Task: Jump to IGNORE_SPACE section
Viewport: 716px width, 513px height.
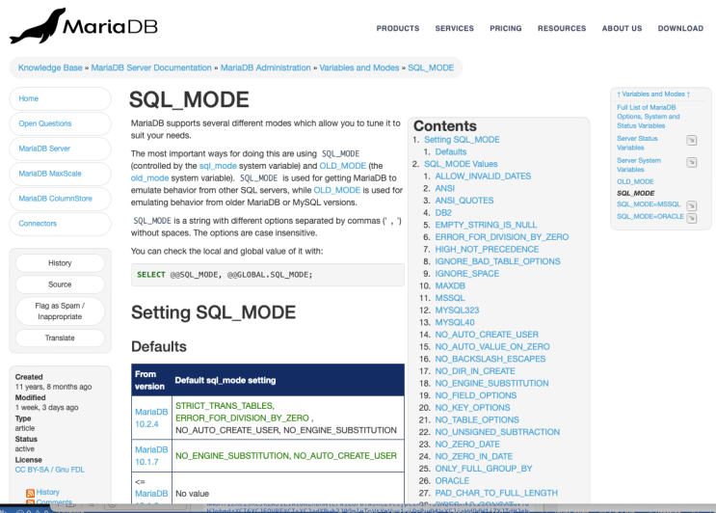Action: coord(466,274)
